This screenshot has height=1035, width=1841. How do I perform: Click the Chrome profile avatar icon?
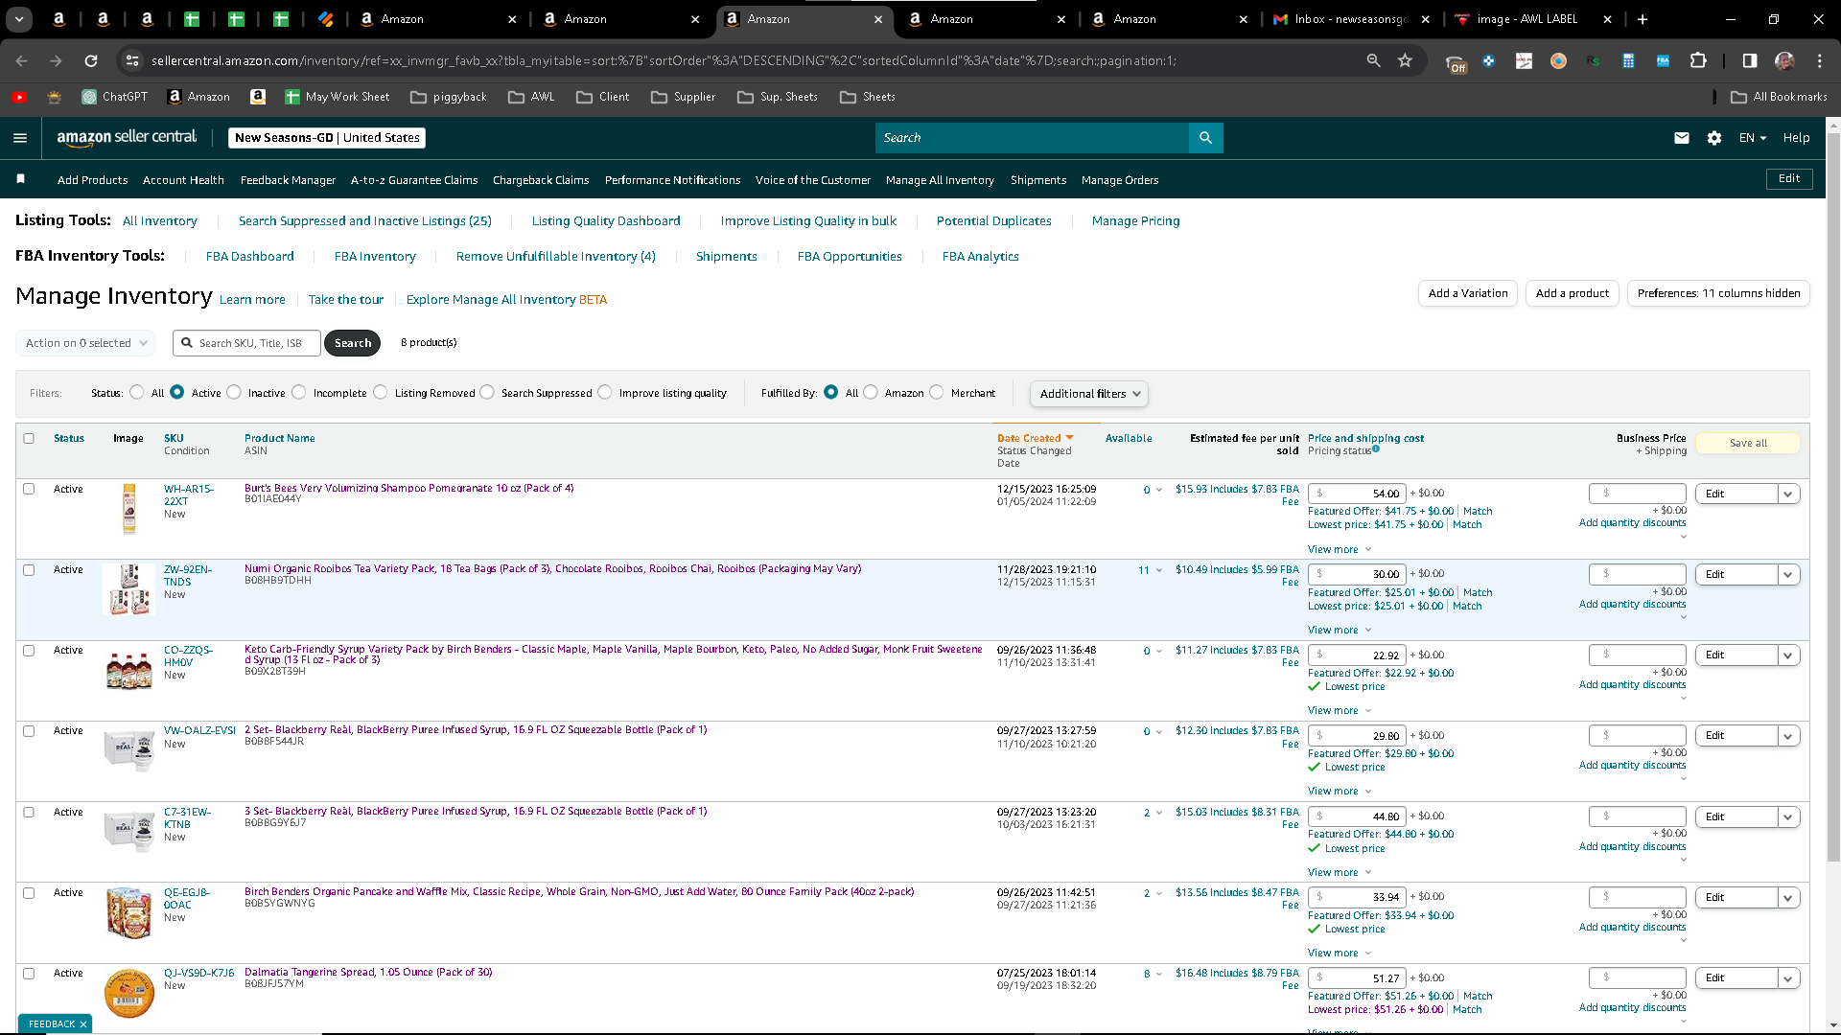pyautogui.click(x=1784, y=60)
